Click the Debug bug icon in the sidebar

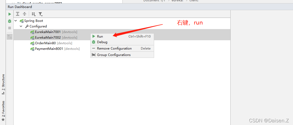point(10,21)
